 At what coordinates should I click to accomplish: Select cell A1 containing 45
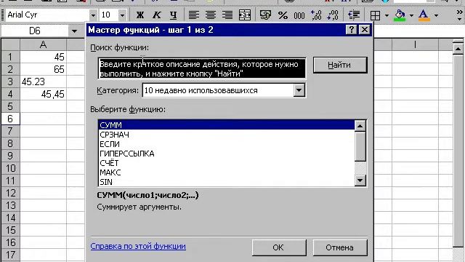[x=44, y=57]
